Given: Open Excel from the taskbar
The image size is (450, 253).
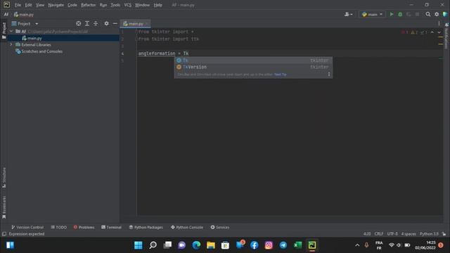Looking at the screenshot, I should pos(297,245).
